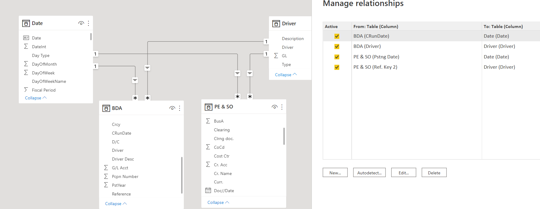Collapse the PE & SO table card
The width and height of the screenshot is (540, 209).
click(x=218, y=202)
